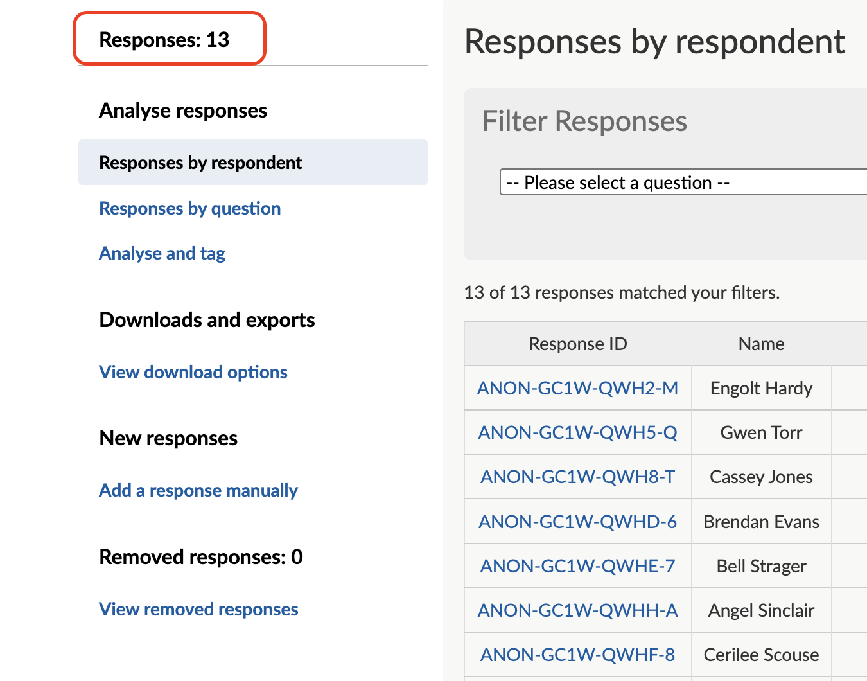Click the 'Removed responses: 0' heading

201,556
